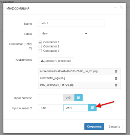Click the Сохранить button
The width and height of the screenshot is (130, 135).
point(94,127)
